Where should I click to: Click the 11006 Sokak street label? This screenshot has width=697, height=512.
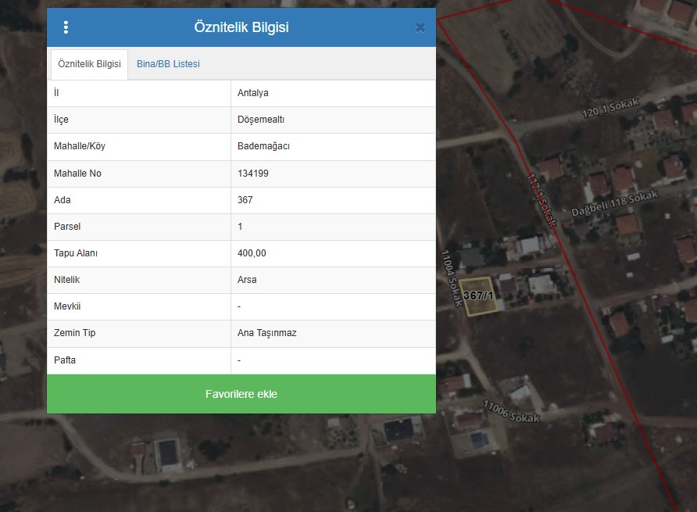click(x=512, y=411)
